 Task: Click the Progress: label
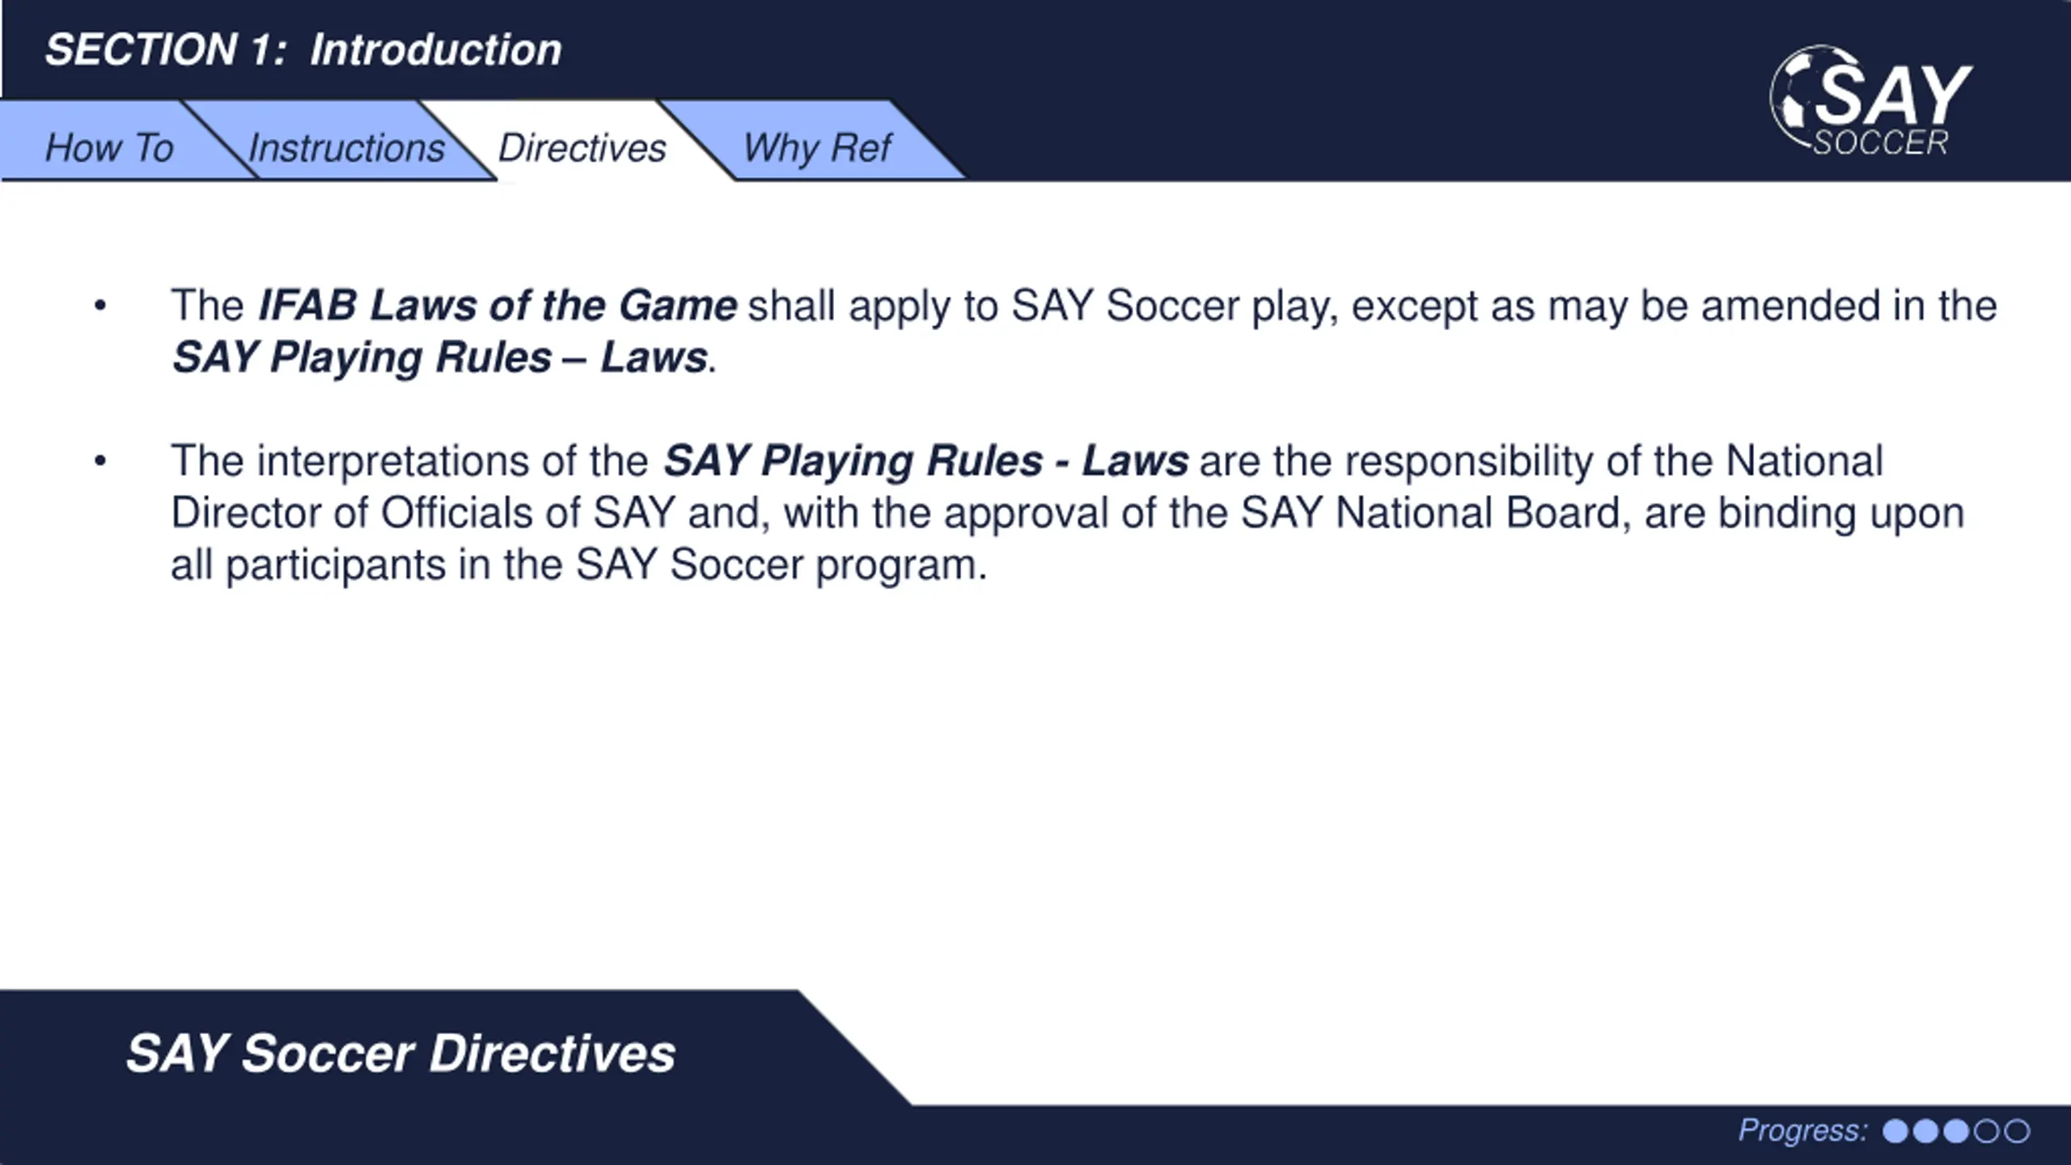pos(1803,1130)
